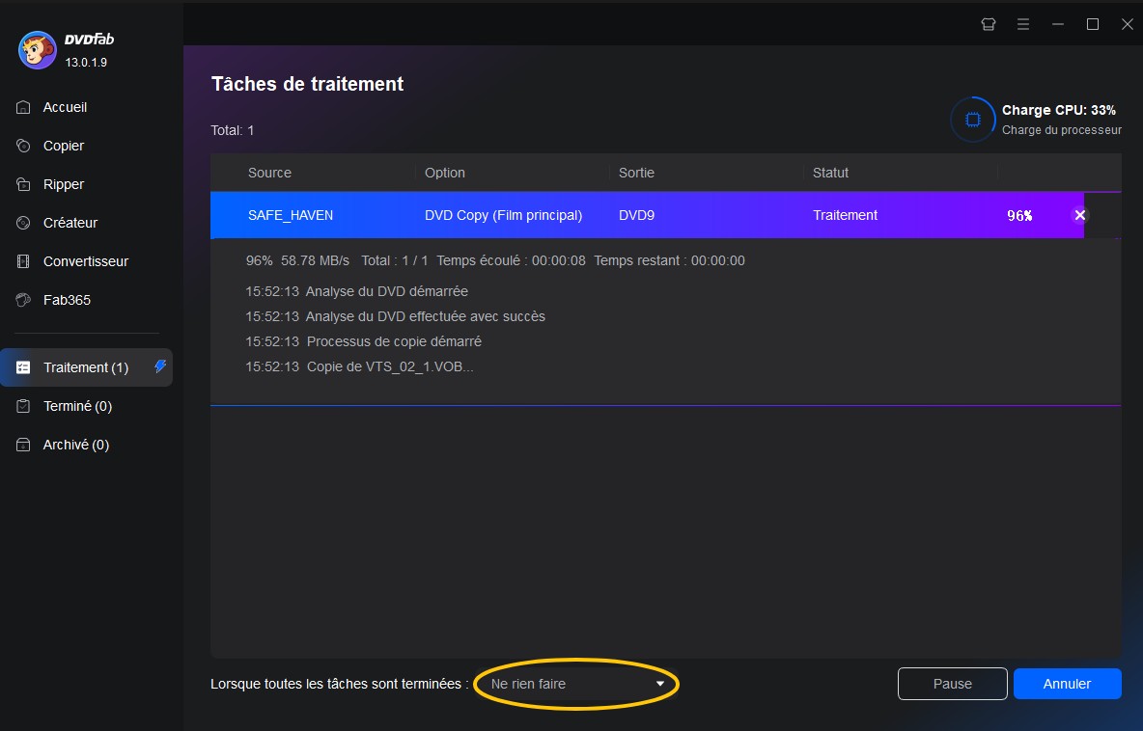
Task: Click the Option column header
Action: [x=445, y=173]
